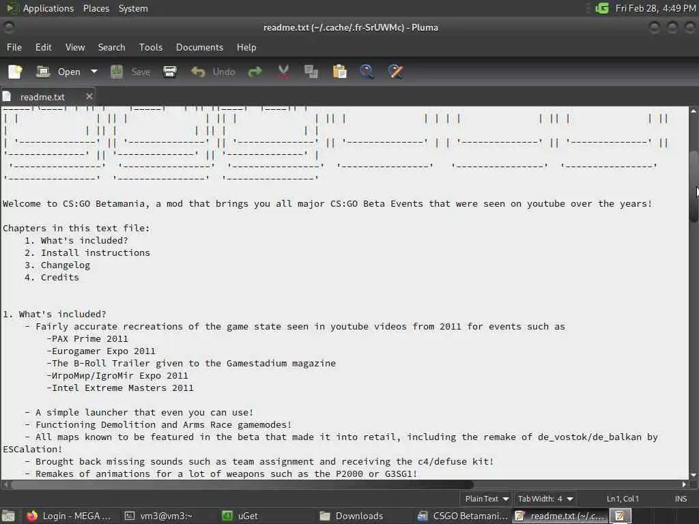
Task: Open Find using the magnifier icon
Action: tap(367, 72)
